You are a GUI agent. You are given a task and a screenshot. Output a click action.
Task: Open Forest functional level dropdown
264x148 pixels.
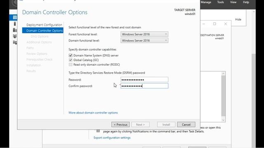pyautogui.click(x=144, y=34)
